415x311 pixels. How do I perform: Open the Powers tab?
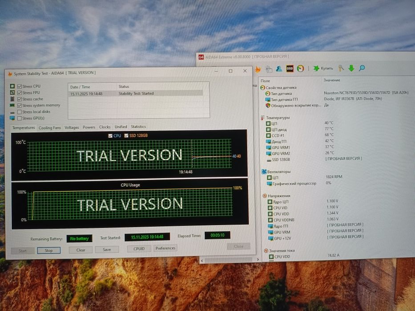89,127
